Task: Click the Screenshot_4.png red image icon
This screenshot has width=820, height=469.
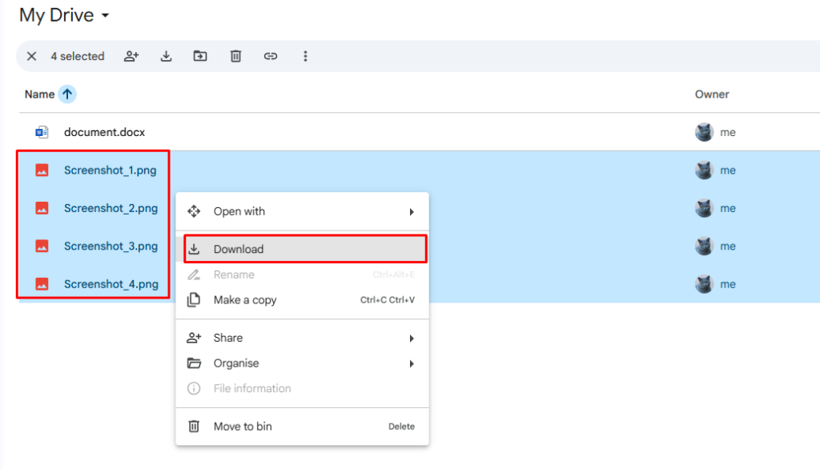Action: point(42,284)
